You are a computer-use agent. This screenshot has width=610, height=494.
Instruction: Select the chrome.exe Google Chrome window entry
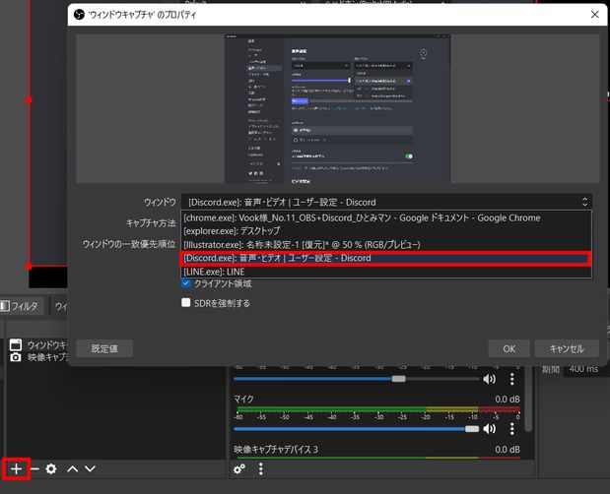coord(386,217)
